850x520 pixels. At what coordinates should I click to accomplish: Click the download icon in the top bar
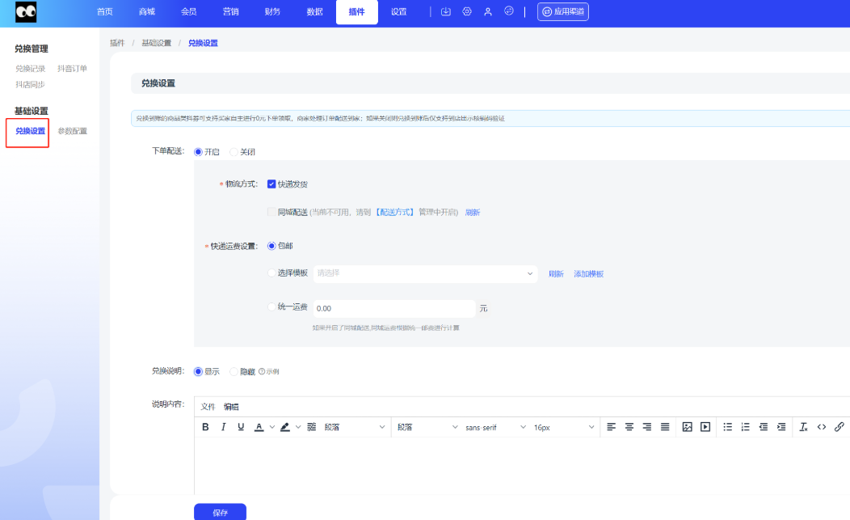point(446,12)
